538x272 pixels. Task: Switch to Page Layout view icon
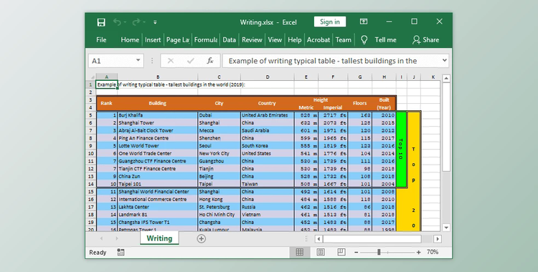(x=321, y=252)
